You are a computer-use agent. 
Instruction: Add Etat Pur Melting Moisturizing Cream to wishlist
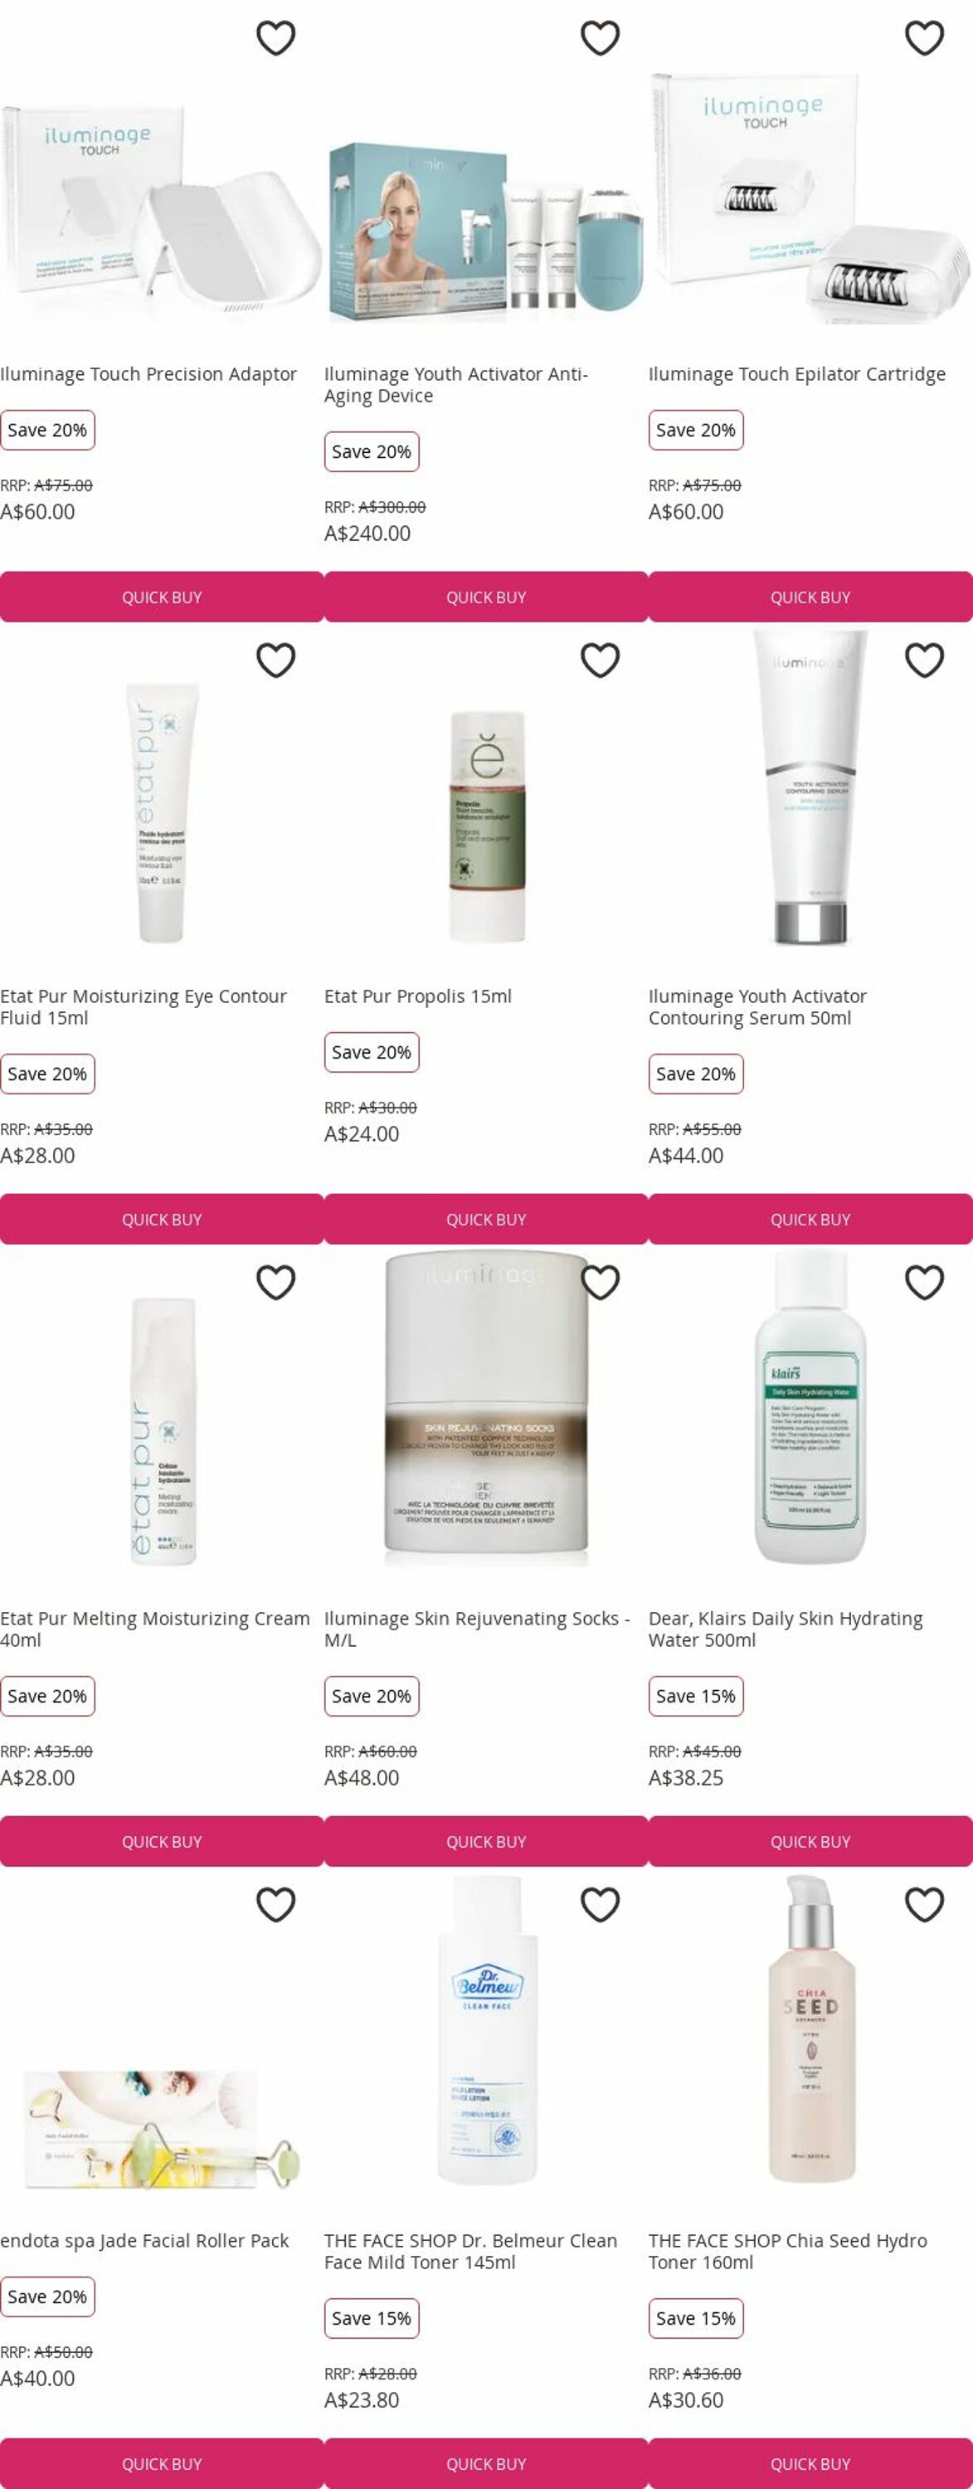click(x=275, y=1283)
